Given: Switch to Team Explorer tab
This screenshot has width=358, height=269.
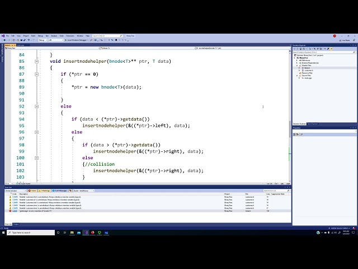Looking at the screenshot, I should tap(313, 124).
